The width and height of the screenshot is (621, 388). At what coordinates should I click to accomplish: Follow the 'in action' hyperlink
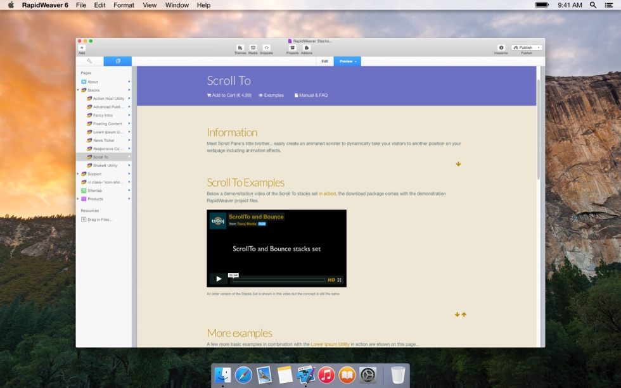327,194
